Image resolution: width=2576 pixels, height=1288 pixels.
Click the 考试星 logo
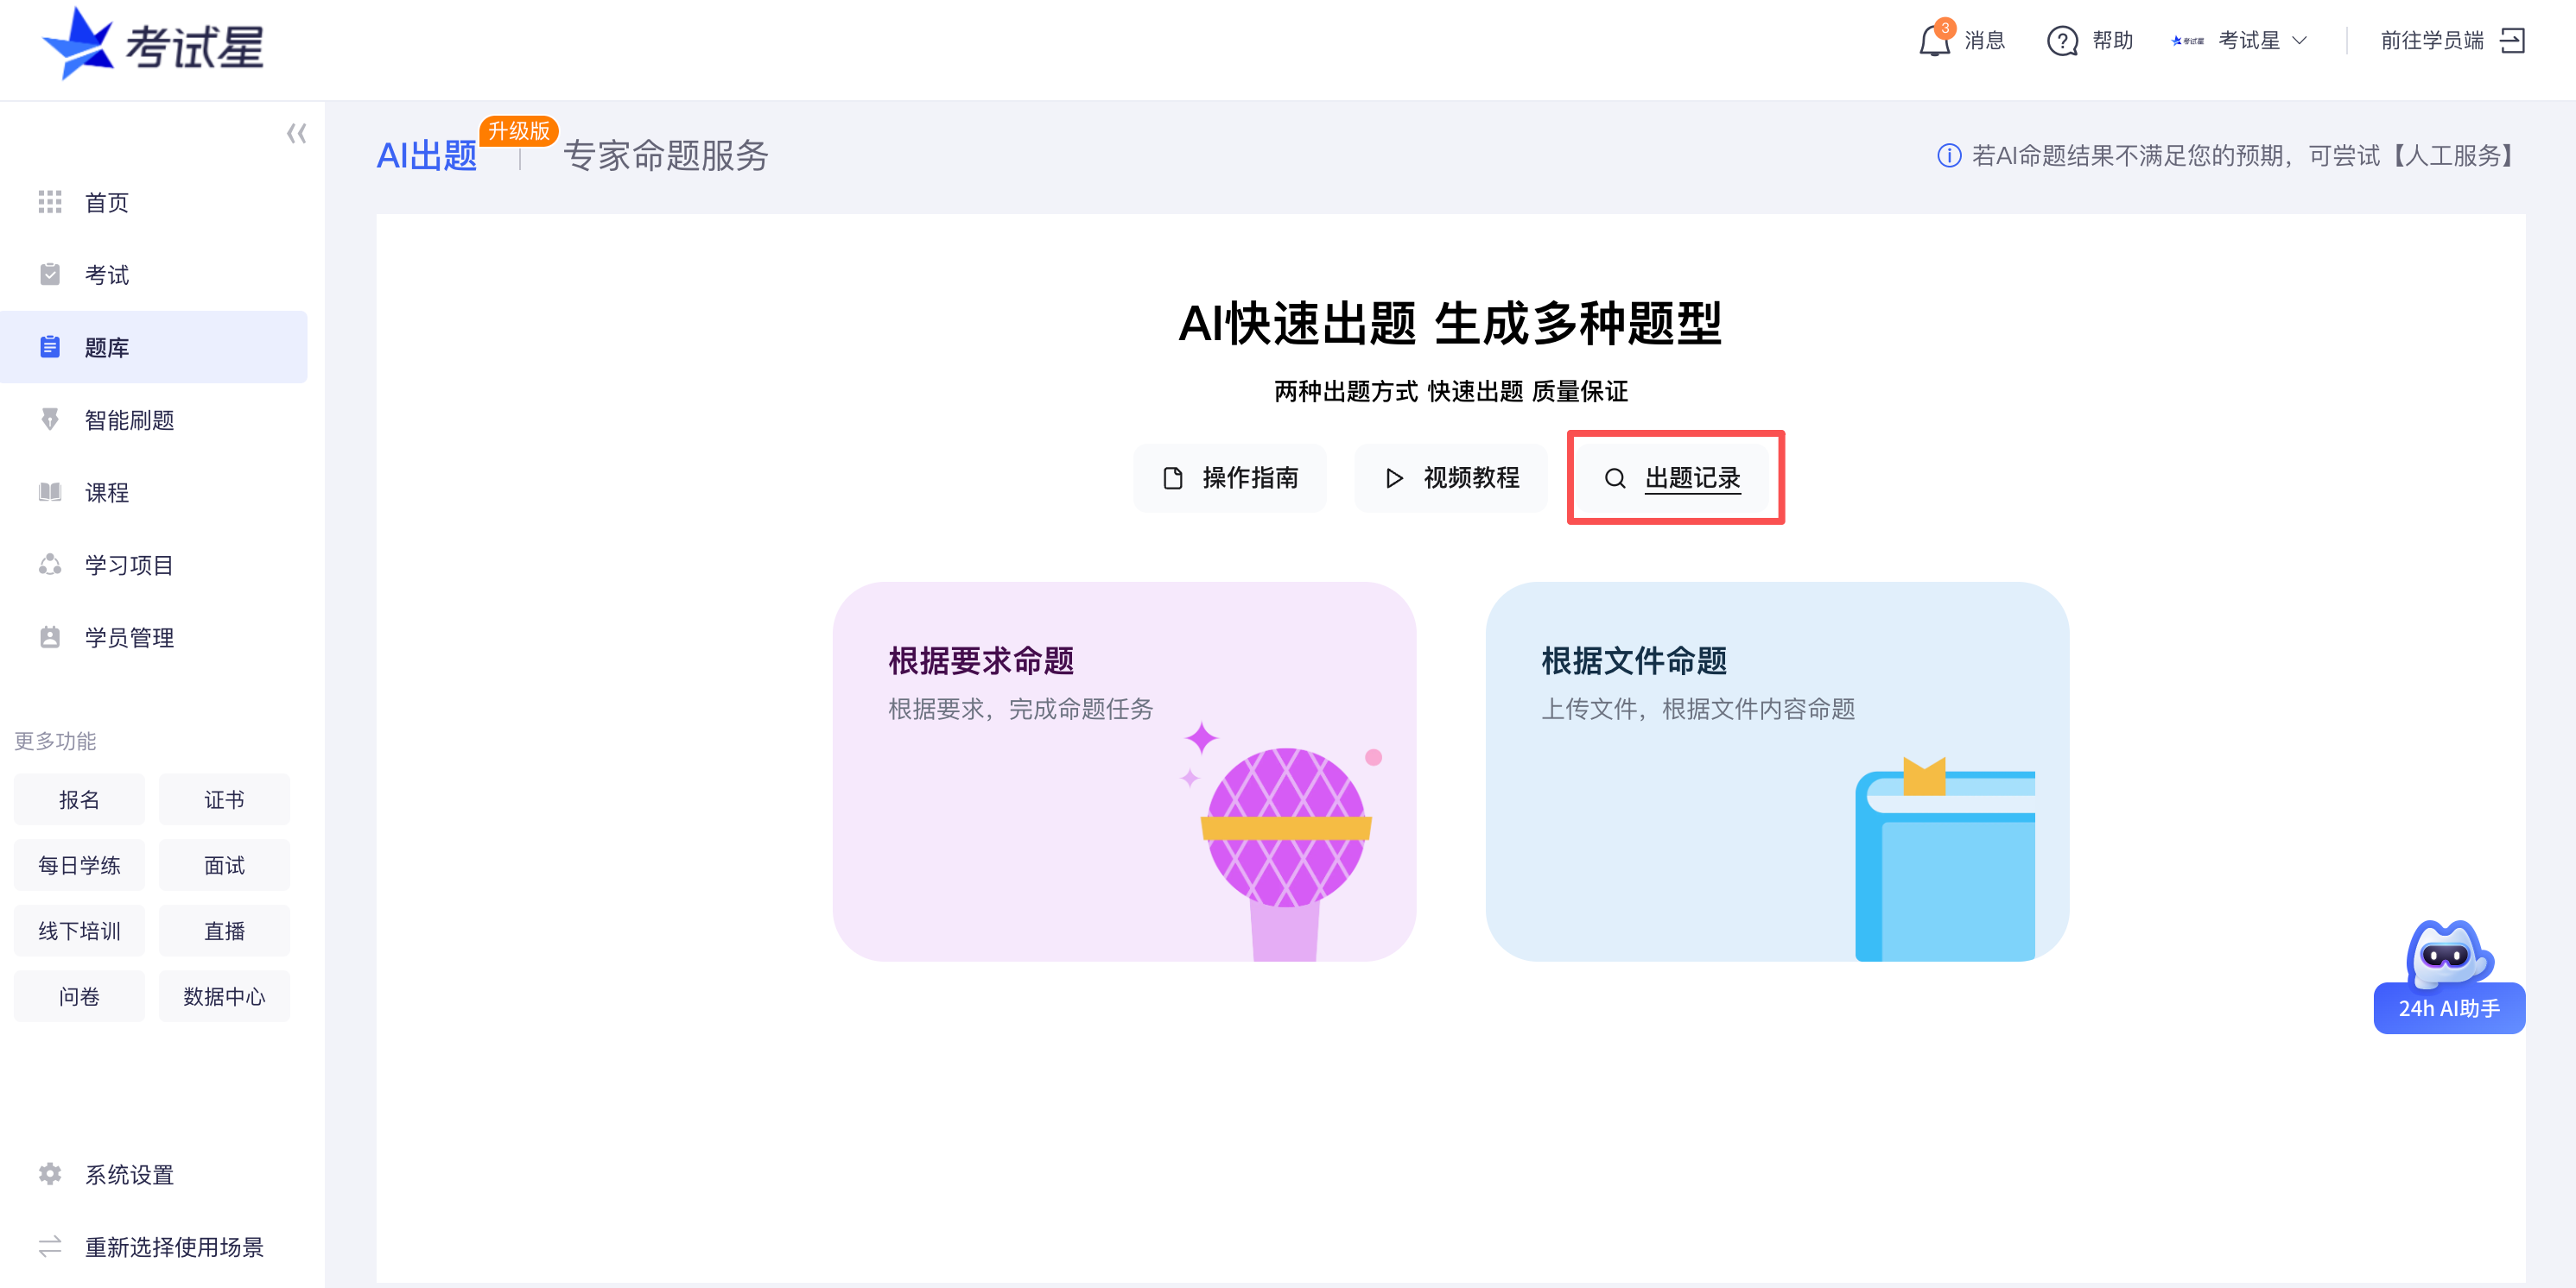(x=153, y=45)
